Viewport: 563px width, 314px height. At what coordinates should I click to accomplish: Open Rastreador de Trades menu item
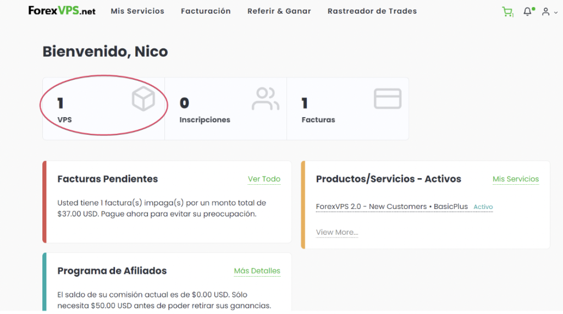click(372, 11)
